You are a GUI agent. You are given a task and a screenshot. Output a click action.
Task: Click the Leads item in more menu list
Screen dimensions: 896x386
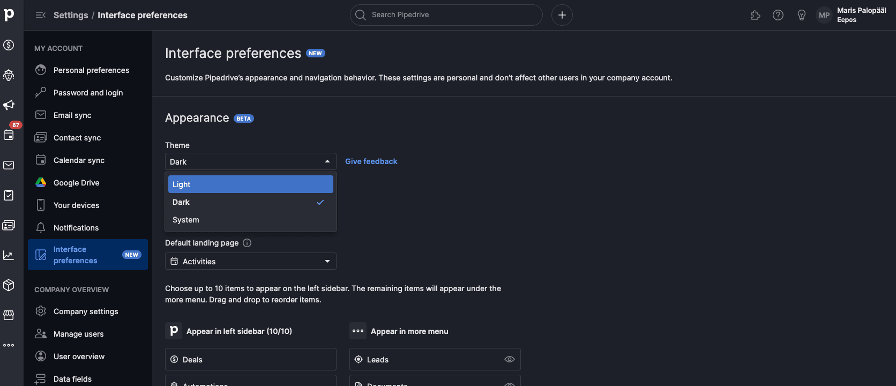coord(435,359)
